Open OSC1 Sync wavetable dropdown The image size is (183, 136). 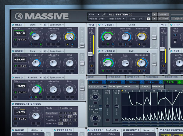pyautogui.click(x=34, y=25)
